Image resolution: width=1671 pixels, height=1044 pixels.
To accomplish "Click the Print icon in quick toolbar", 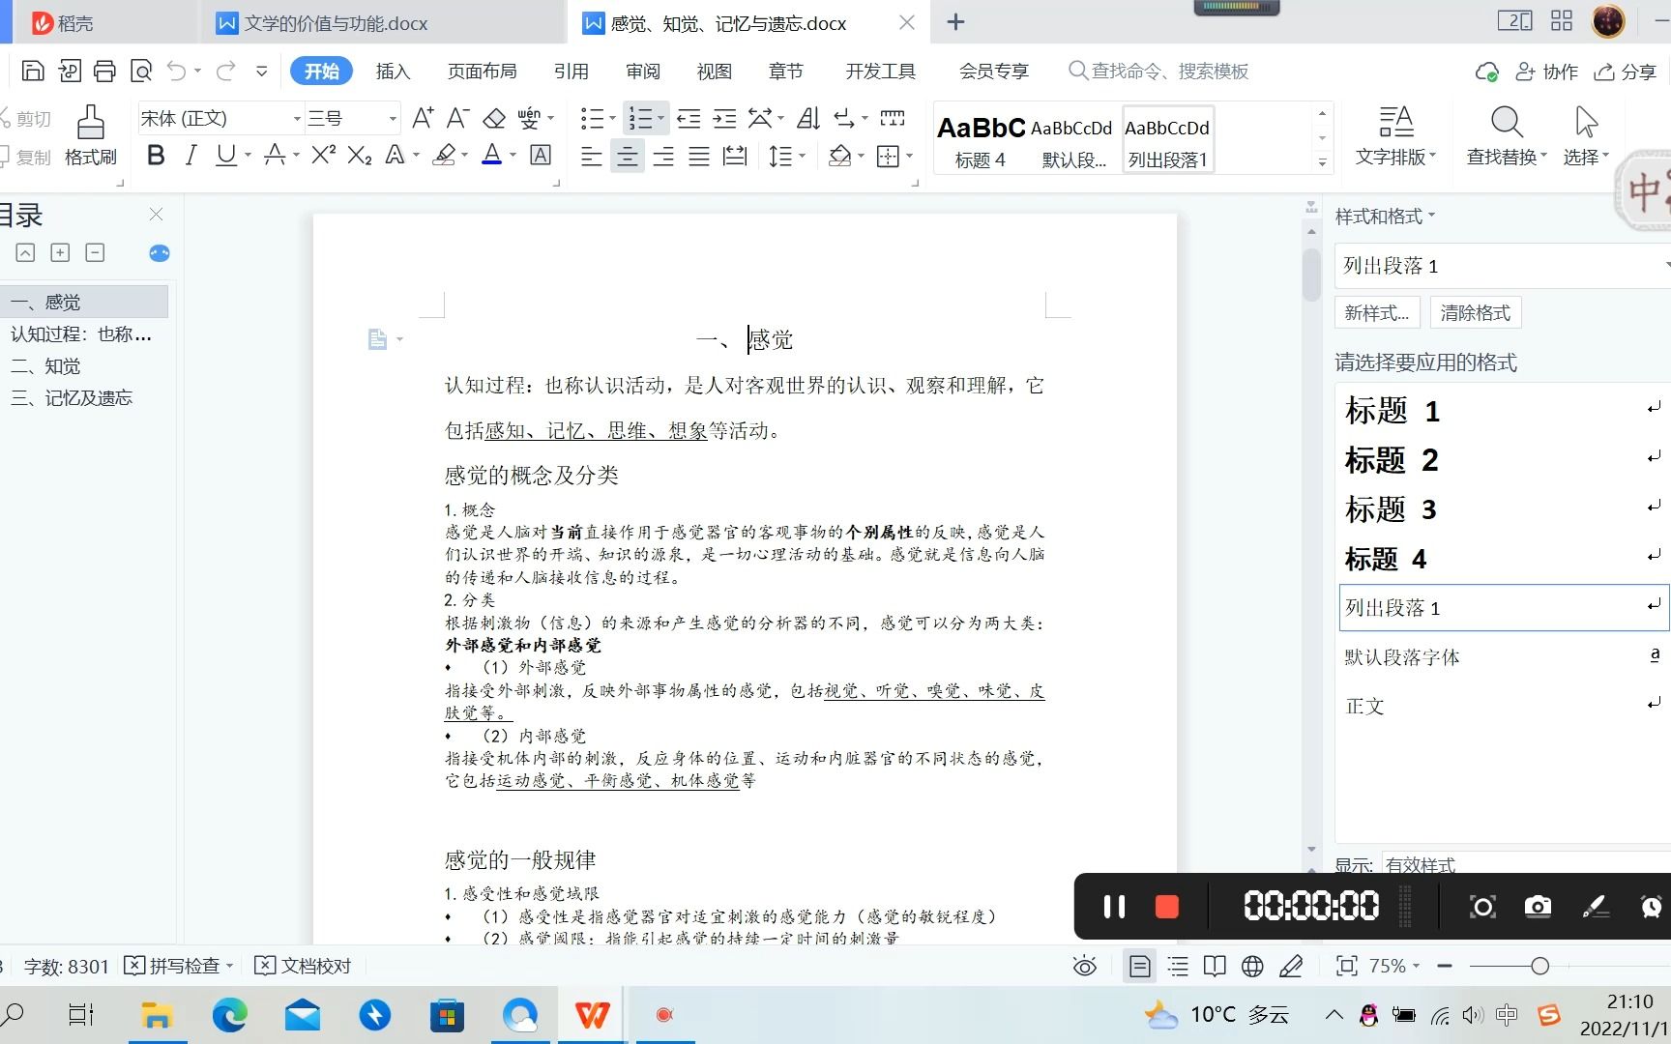I will [x=104, y=71].
